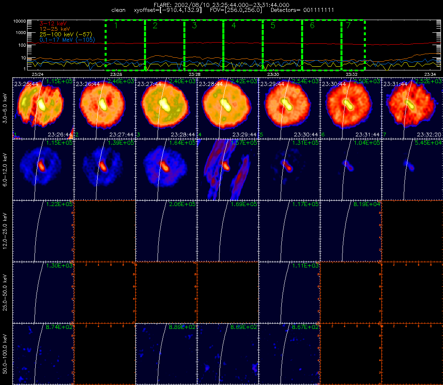Click the 12.0-25.0 keV row label

(x=5, y=231)
